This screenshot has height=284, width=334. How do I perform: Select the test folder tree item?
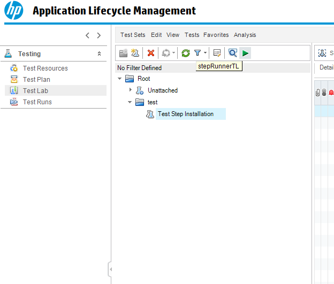153,102
